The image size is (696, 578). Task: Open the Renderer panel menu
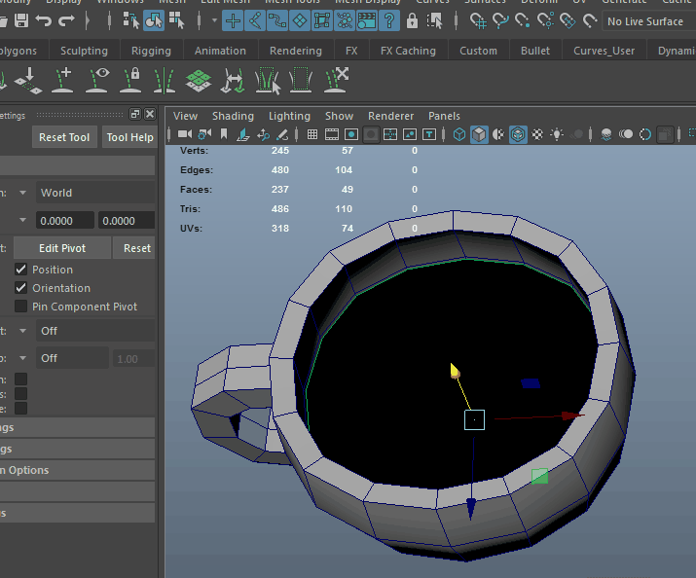pos(390,116)
